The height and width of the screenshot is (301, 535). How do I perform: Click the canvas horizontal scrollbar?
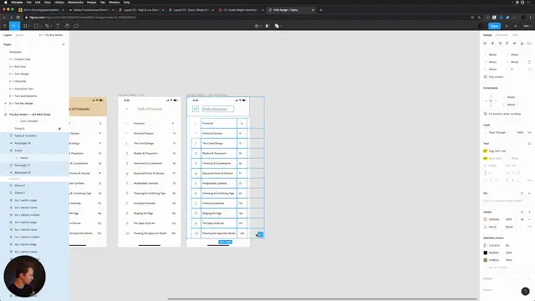[322, 299]
